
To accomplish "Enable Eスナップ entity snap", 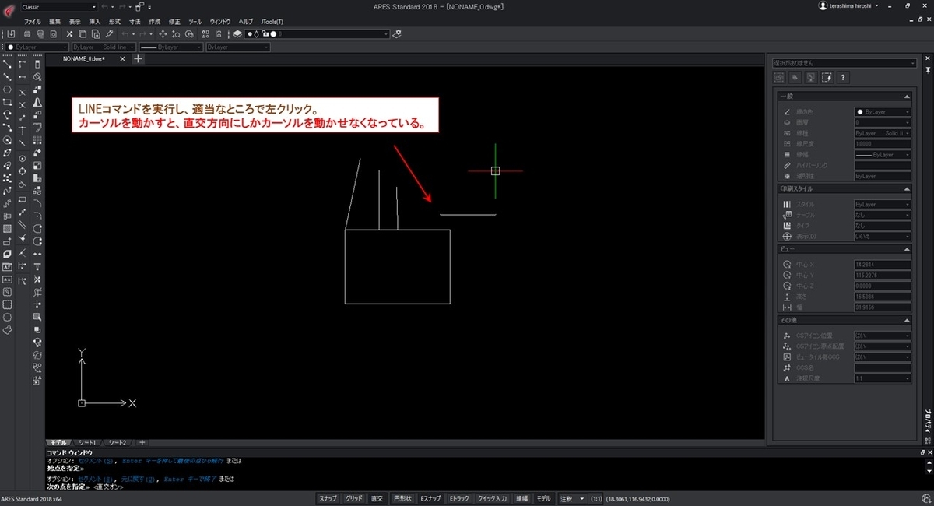I will [x=430, y=498].
